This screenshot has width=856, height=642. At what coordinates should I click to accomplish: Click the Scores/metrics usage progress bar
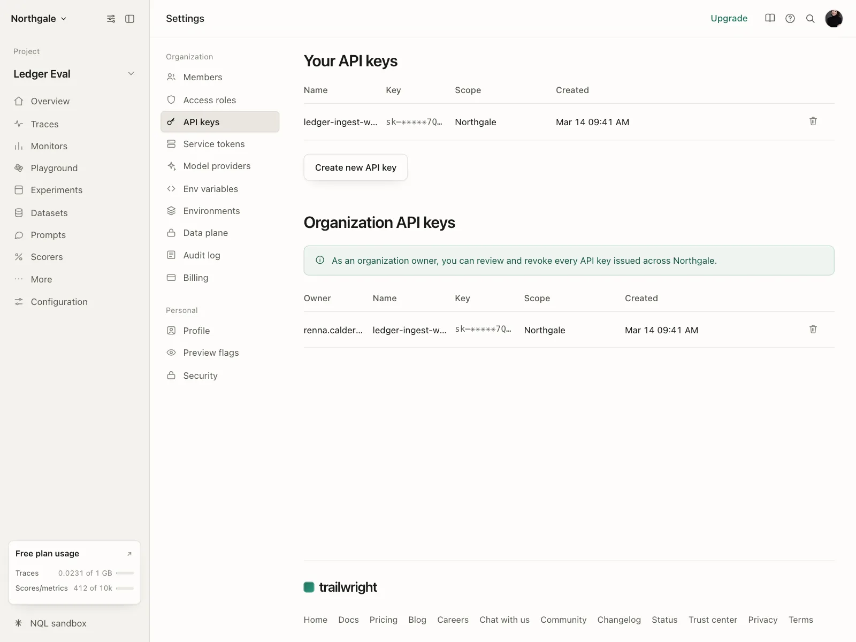point(125,588)
